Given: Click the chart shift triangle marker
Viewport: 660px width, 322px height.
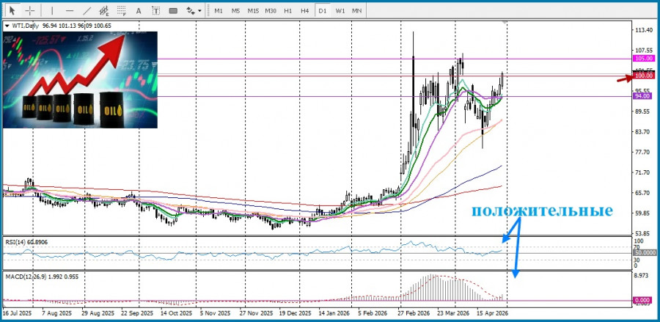Looking at the screenshot, I should tap(504, 23).
